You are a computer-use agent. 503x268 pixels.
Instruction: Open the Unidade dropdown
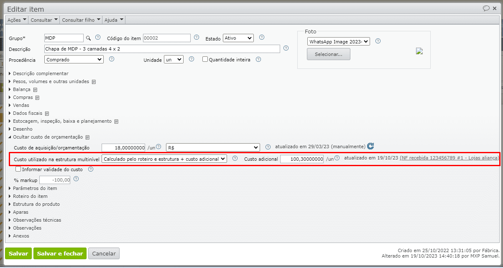click(174, 60)
